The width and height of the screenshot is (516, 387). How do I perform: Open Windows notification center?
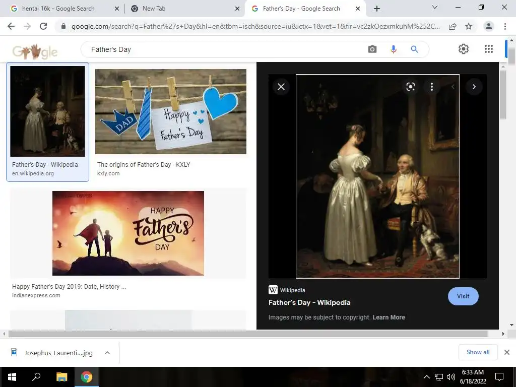click(x=499, y=377)
